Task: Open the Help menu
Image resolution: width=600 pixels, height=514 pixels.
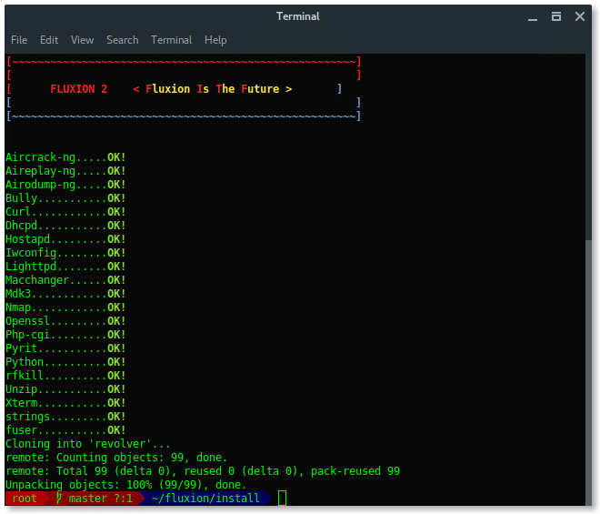Action: (215, 40)
